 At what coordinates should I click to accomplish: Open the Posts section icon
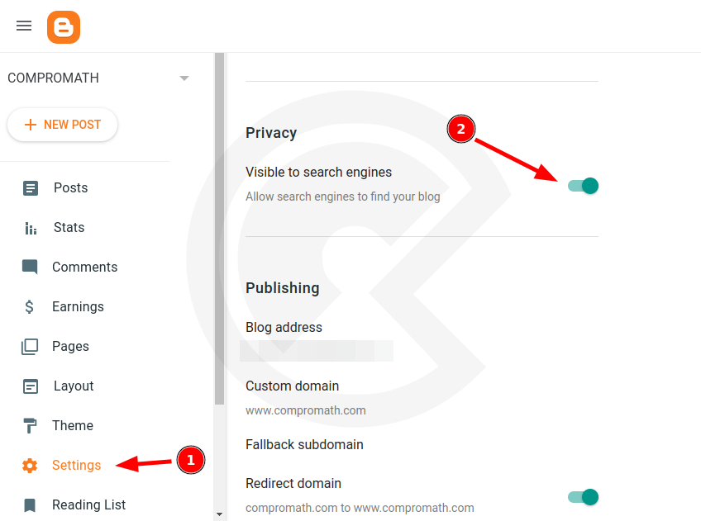click(x=30, y=187)
